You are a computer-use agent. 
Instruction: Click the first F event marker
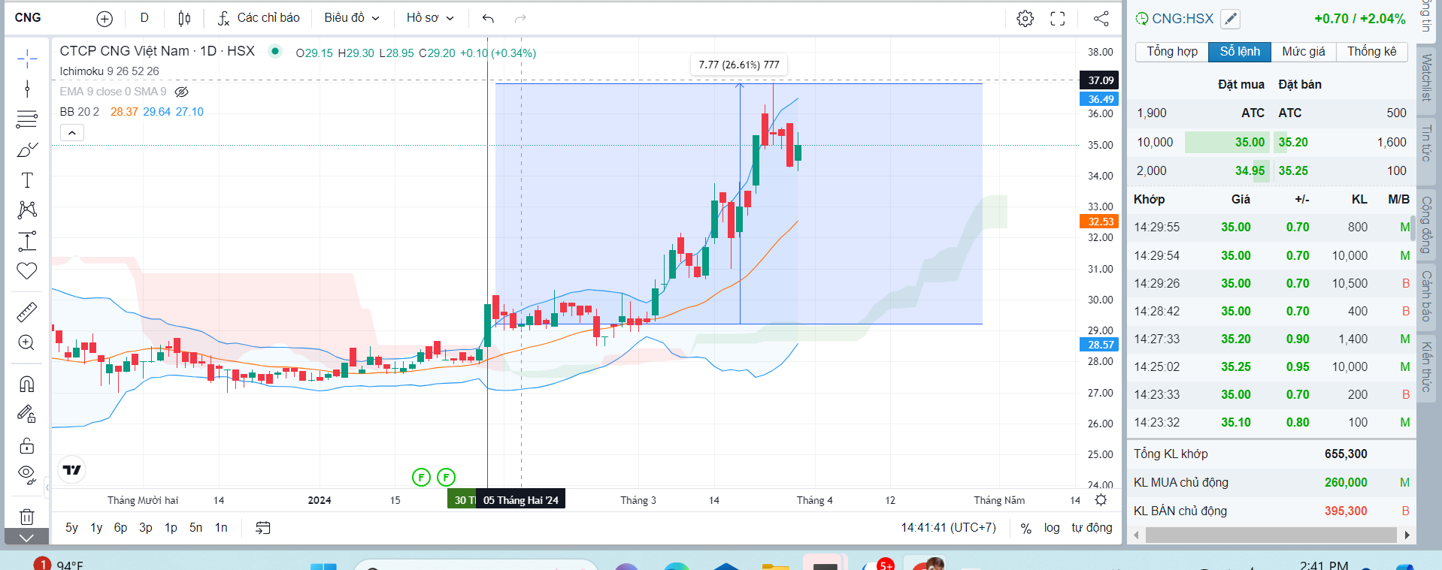click(422, 477)
